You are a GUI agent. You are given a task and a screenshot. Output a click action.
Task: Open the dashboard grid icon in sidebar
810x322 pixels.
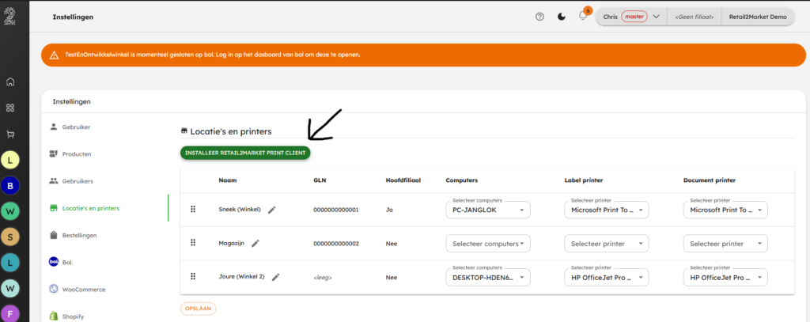pyautogui.click(x=9, y=108)
